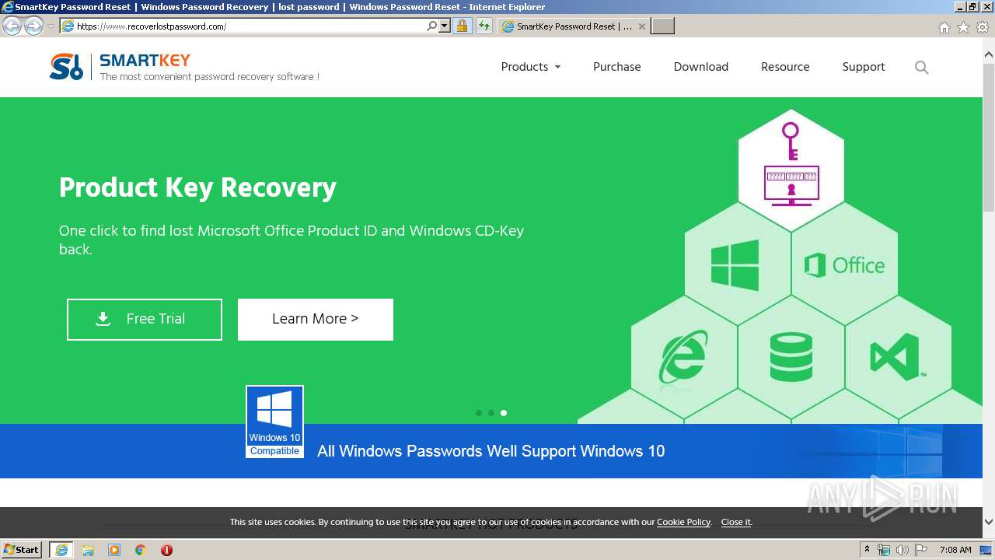Image resolution: width=995 pixels, height=560 pixels.
Task: Click the taskbar clock showing 7:08 AM
Action: tap(955, 550)
